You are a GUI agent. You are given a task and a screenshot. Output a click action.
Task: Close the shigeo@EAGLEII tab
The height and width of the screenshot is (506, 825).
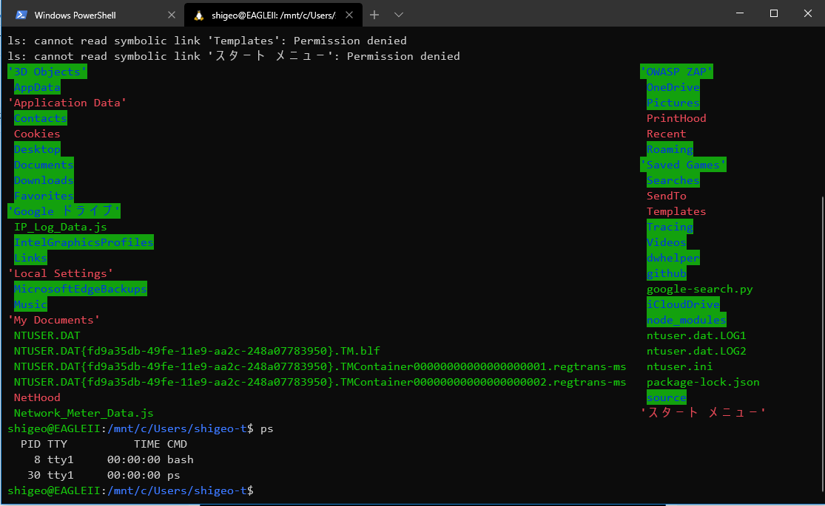coord(349,16)
